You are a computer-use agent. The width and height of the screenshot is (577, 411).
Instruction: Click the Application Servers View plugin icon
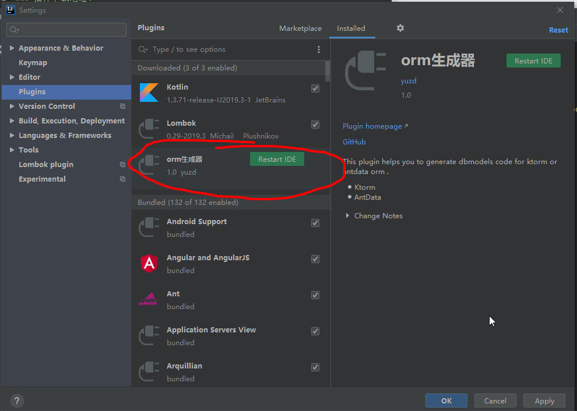coord(149,335)
